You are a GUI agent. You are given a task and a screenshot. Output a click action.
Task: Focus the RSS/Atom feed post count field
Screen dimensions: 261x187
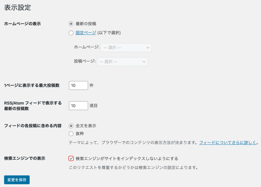coord(78,105)
